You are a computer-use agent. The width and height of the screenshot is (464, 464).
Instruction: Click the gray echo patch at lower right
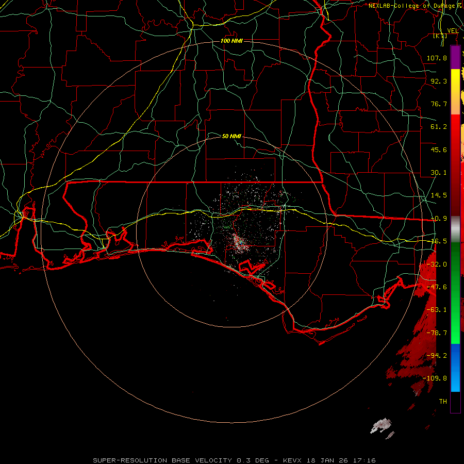(381, 425)
